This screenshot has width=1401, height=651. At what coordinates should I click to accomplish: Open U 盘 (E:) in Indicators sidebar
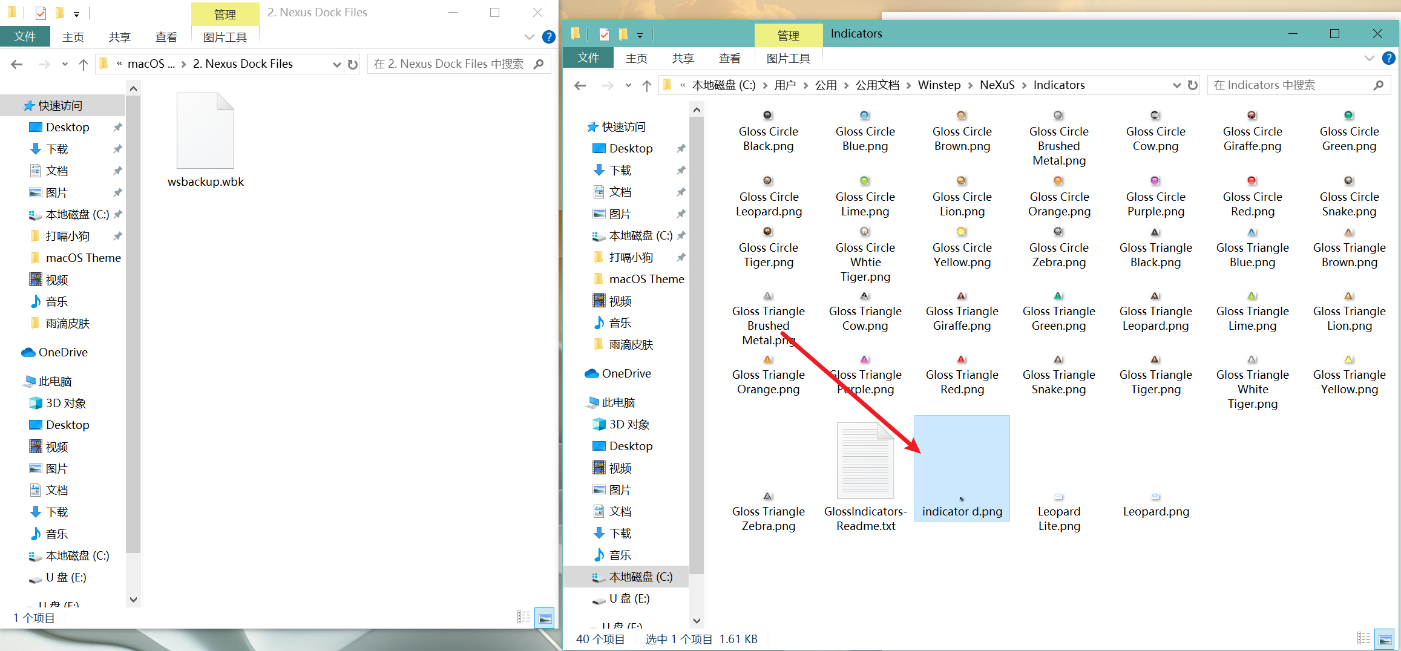pyautogui.click(x=629, y=598)
